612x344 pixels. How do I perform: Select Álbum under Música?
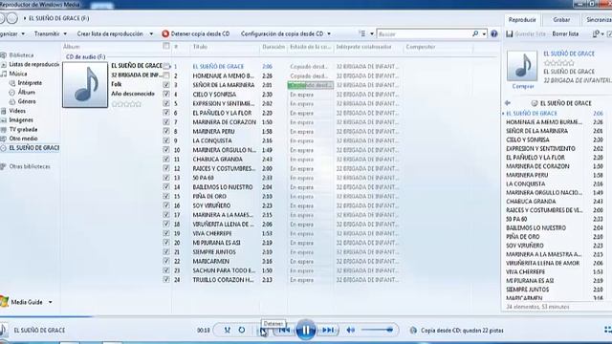pyautogui.click(x=26, y=93)
